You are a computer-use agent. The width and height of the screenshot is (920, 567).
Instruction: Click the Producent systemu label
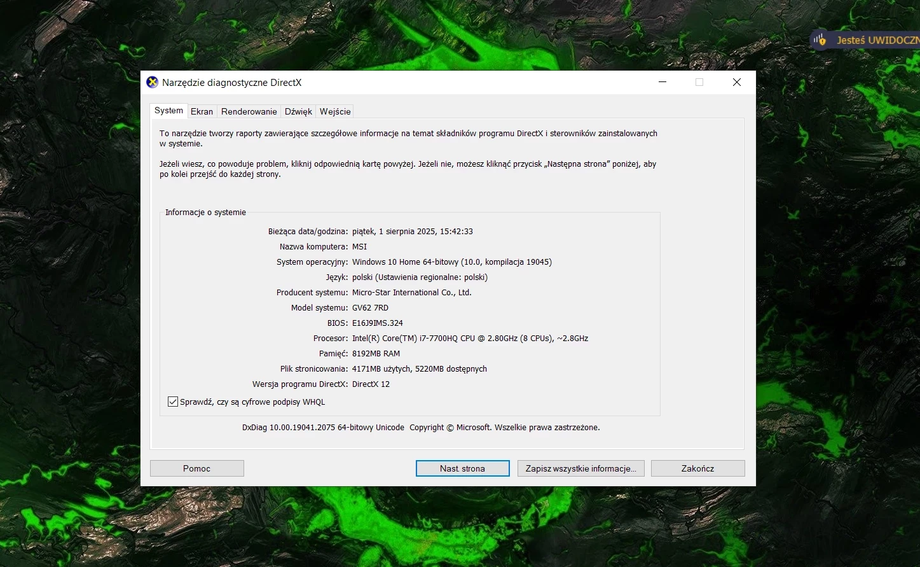click(x=312, y=293)
